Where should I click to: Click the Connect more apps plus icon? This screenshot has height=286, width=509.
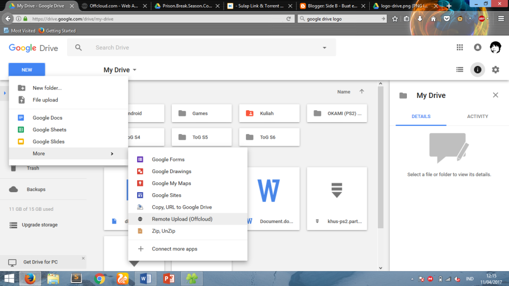(x=141, y=249)
